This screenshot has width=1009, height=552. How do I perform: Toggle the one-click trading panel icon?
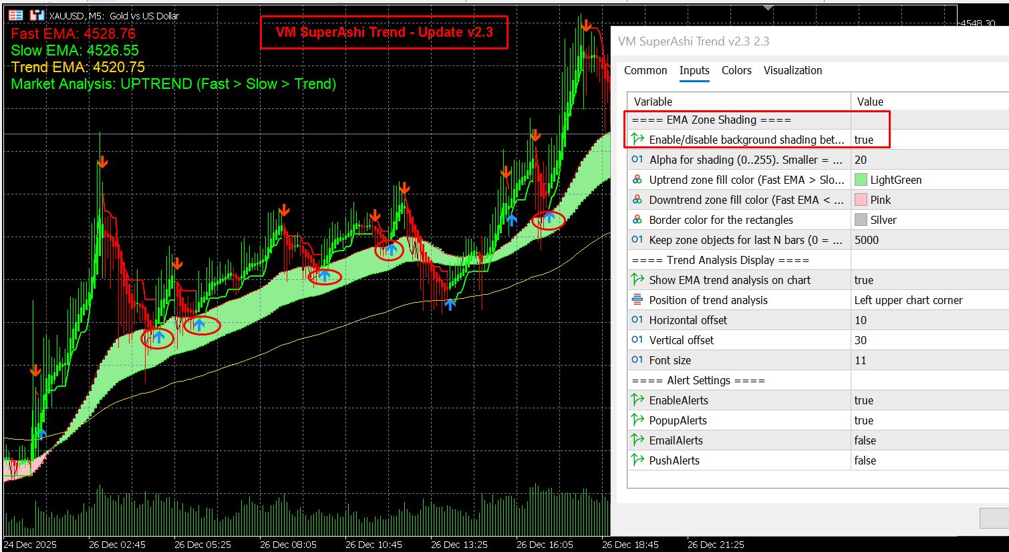pos(37,15)
